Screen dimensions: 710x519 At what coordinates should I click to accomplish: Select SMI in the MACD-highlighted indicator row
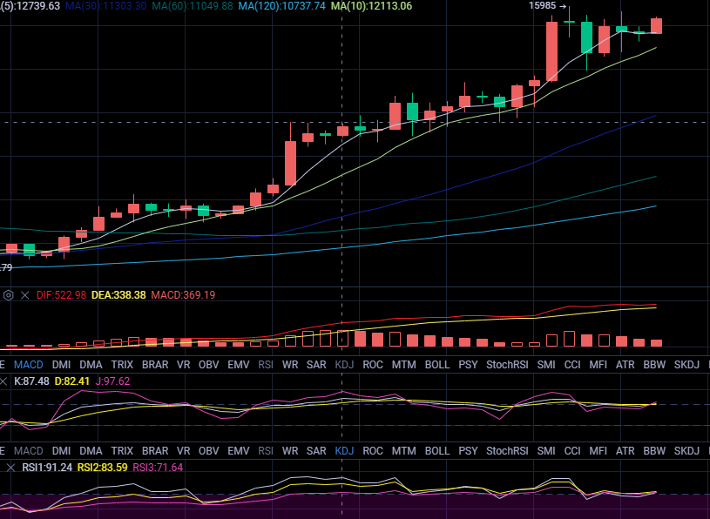[546, 365]
